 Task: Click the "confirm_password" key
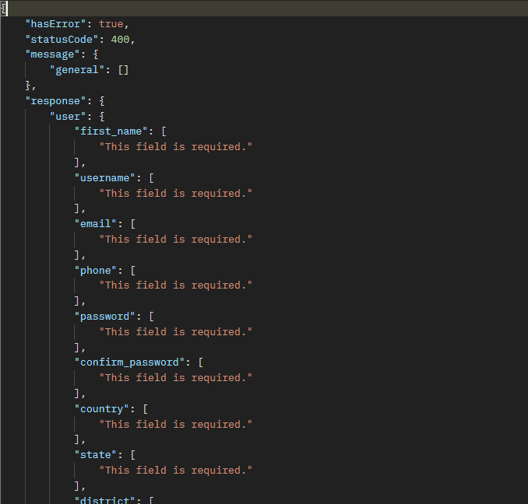pyautogui.click(x=129, y=362)
